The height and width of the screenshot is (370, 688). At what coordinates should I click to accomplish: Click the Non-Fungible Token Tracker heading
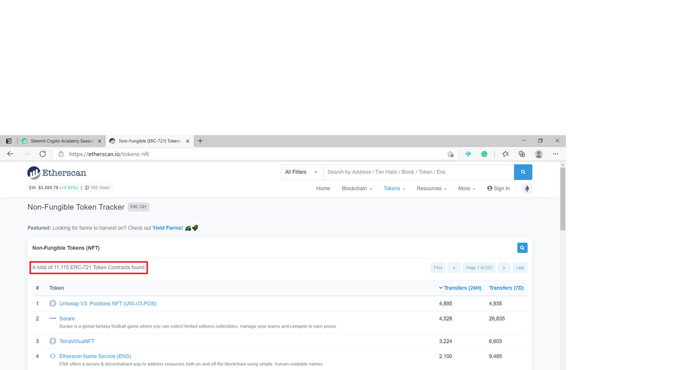coord(76,207)
